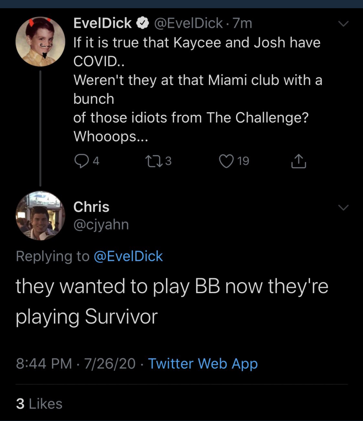Open EvelDick's profile picture

point(40,42)
